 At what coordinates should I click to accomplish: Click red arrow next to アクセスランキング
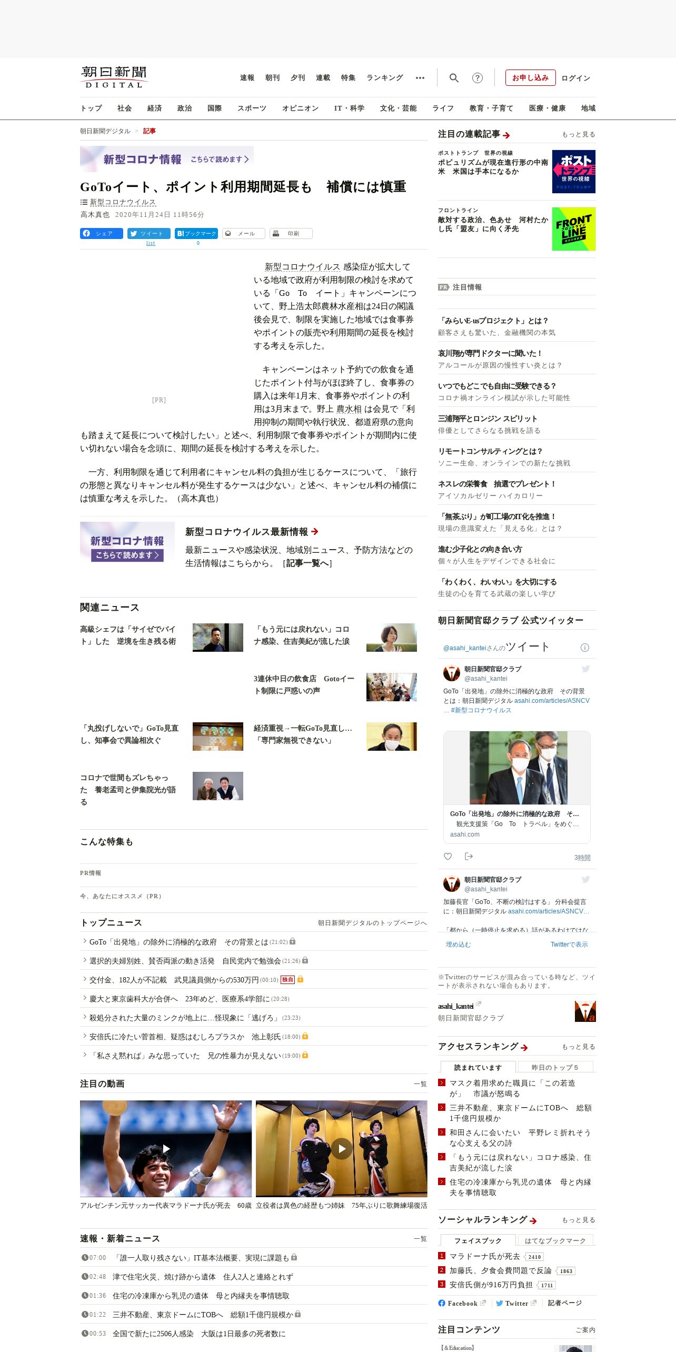(x=524, y=1048)
